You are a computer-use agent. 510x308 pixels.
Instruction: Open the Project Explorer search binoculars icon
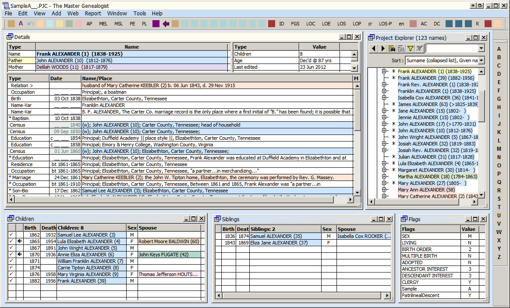tap(392, 49)
